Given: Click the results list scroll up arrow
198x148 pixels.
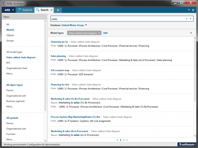Looking at the screenshot, I should pos(195,38).
